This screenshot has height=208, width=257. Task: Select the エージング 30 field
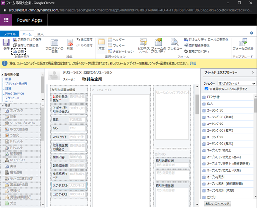coord(228,110)
